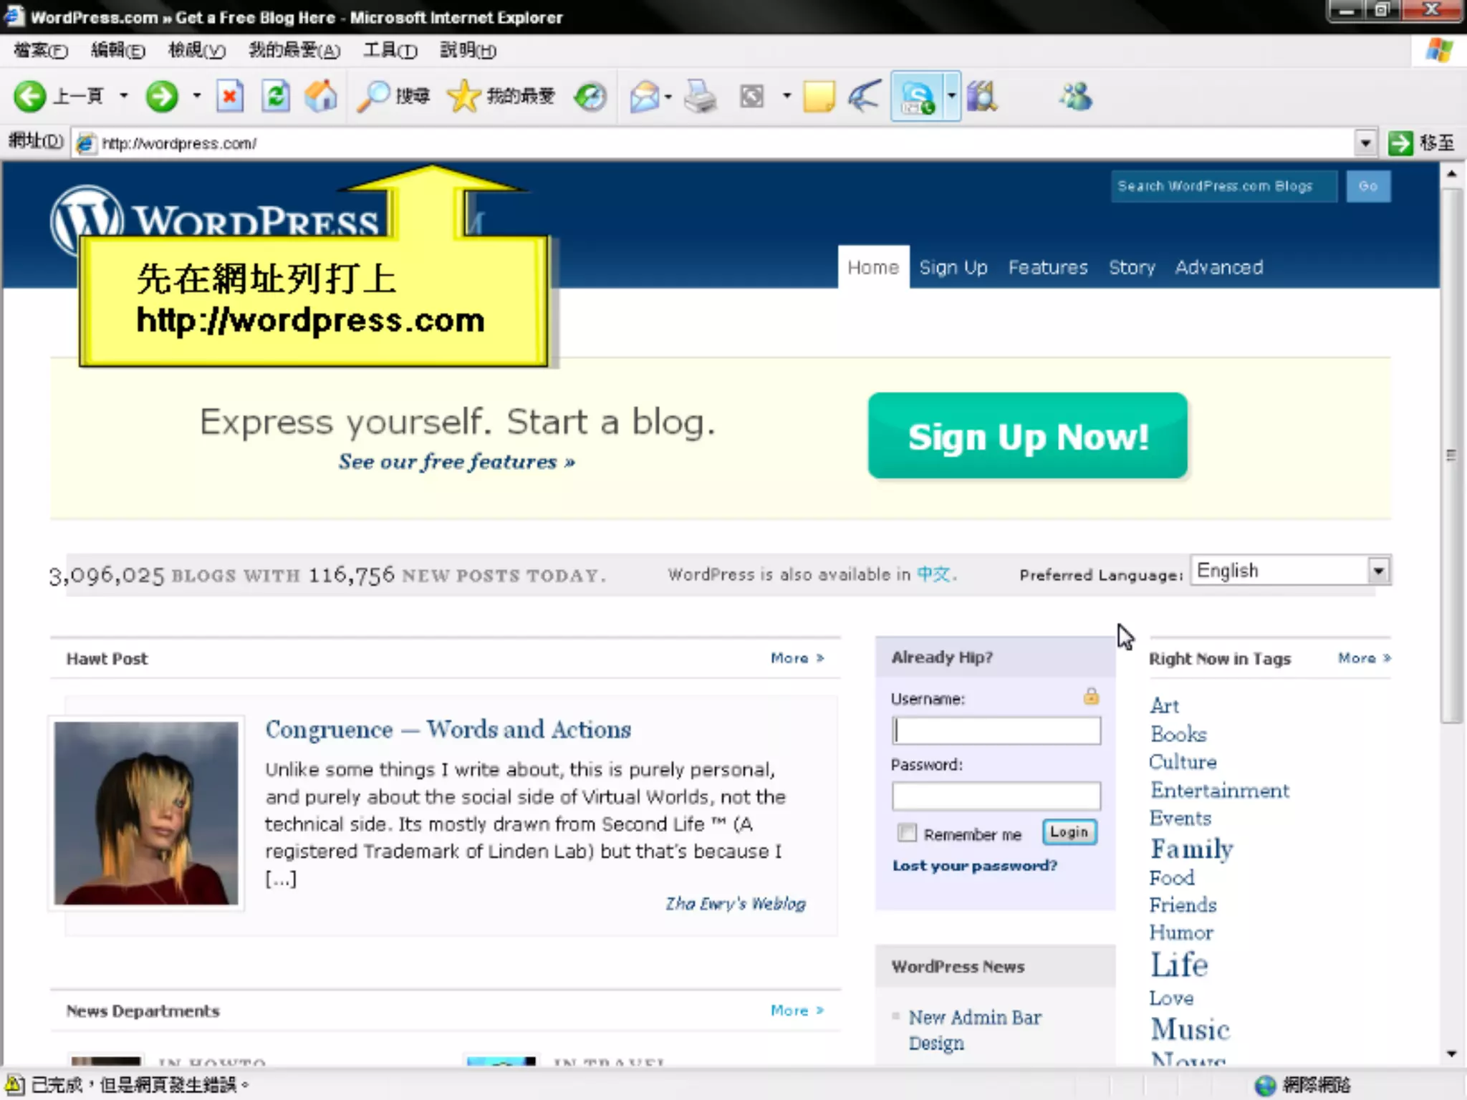
Task: Expand the Preferred Language English dropdown
Action: [x=1378, y=571]
